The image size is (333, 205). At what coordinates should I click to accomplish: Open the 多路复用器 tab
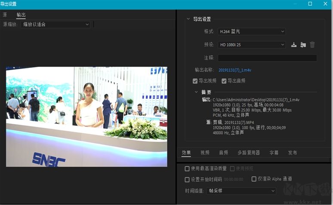coord(249,153)
